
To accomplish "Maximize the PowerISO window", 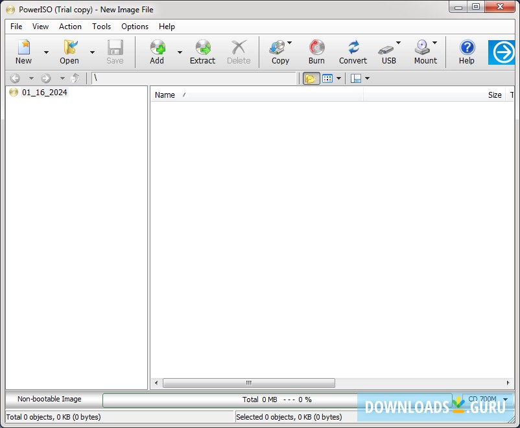I will point(476,7).
